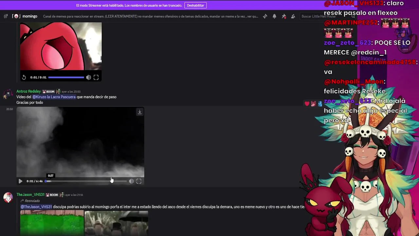Image resolution: width=419 pixels, height=236 pixels.
Task: Click the 0:01 / 6:46 time display
Action: tap(35, 181)
